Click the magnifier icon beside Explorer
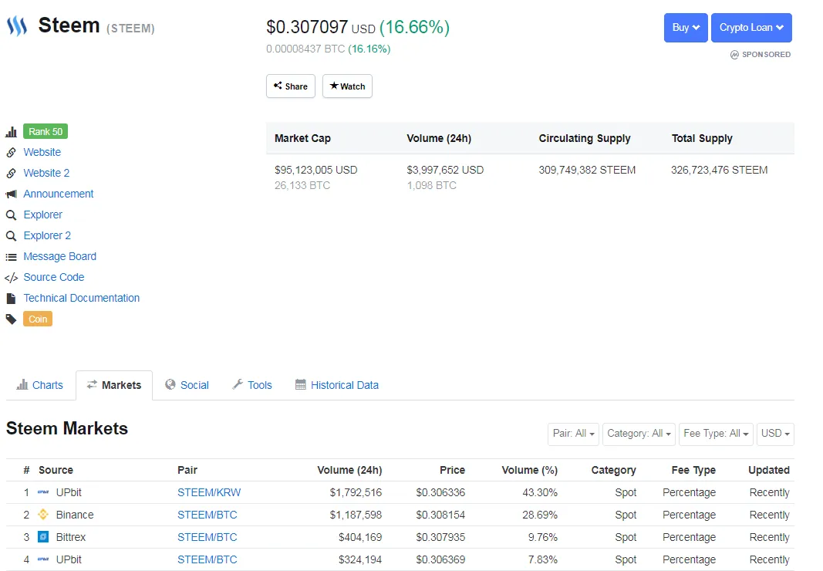This screenshot has height=571, width=823. click(x=11, y=215)
